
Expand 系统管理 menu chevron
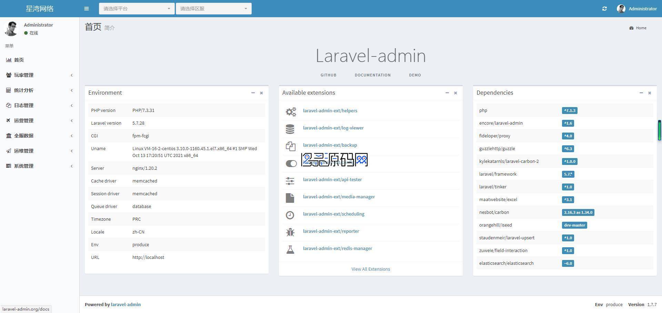72,166
